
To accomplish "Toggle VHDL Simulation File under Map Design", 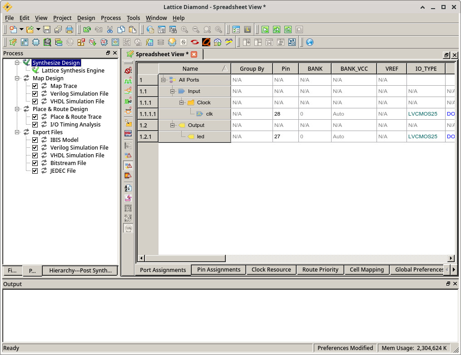I will point(35,102).
